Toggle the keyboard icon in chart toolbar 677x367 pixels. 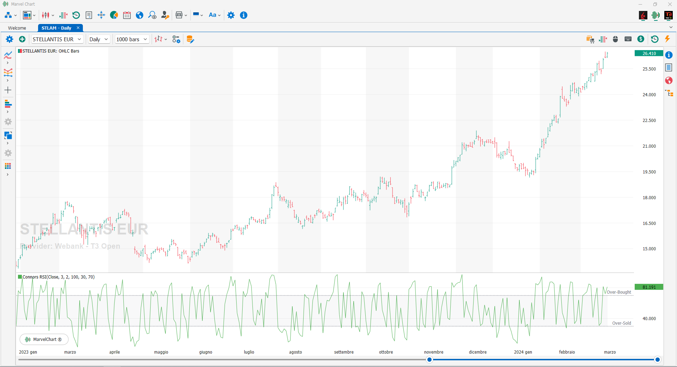pos(628,39)
